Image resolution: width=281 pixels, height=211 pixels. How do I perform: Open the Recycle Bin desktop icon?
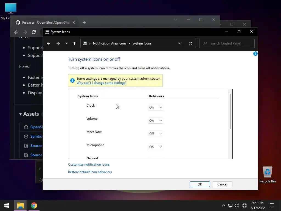tap(267, 174)
